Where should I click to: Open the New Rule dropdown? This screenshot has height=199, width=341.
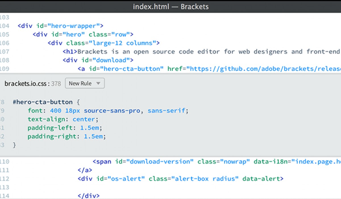pyautogui.click(x=85, y=83)
